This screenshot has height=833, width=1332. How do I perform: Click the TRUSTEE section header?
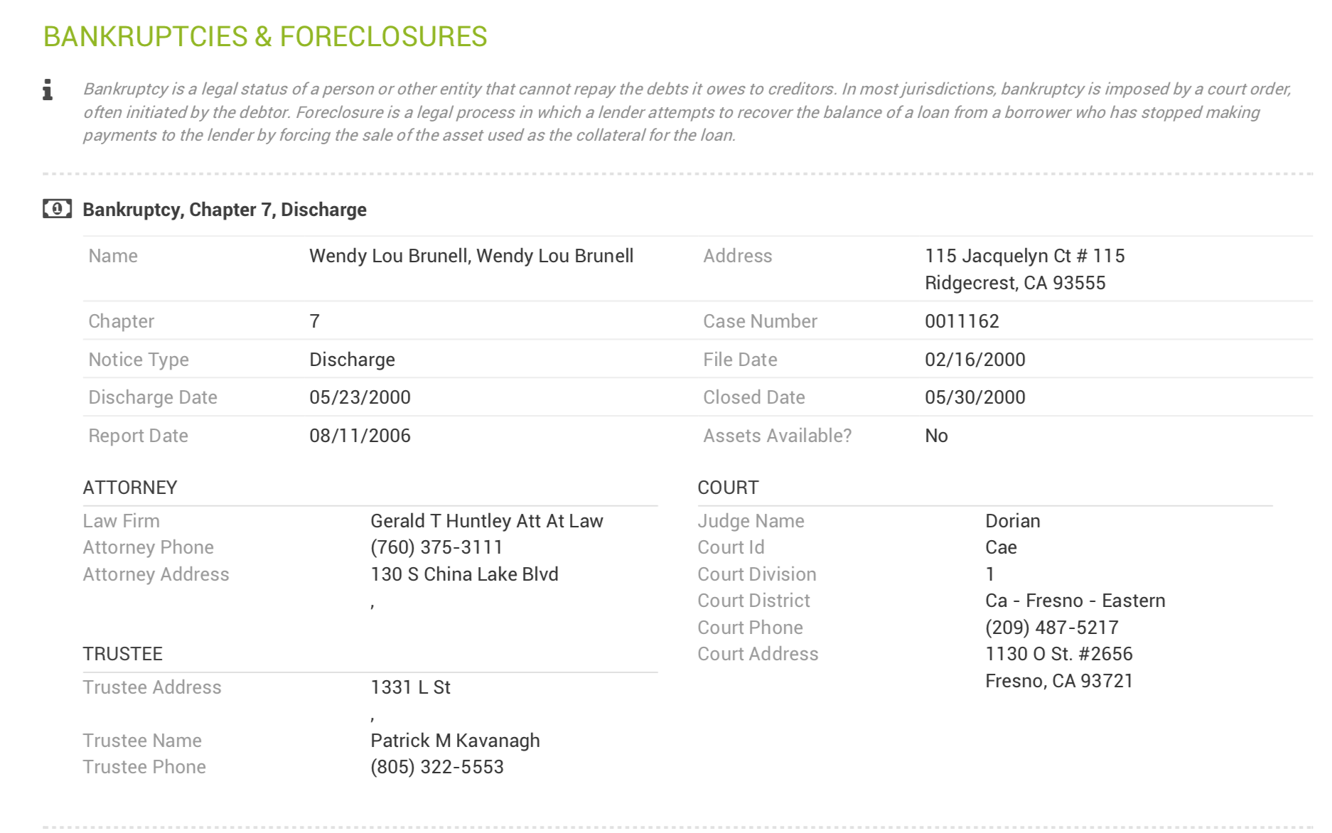tap(123, 654)
